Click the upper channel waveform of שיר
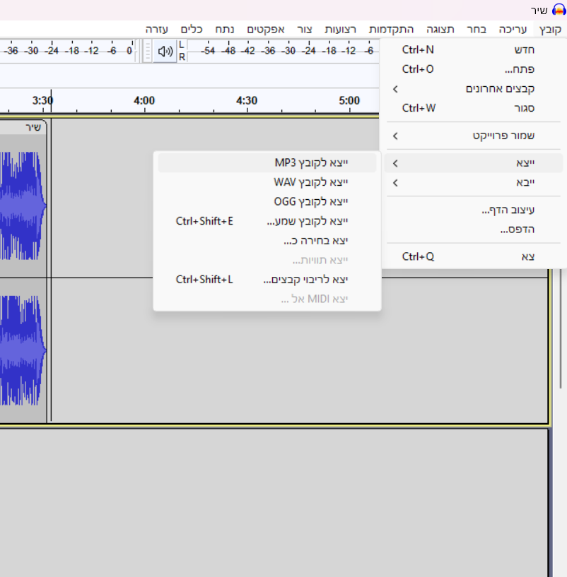The width and height of the screenshot is (567, 577). [x=23, y=206]
